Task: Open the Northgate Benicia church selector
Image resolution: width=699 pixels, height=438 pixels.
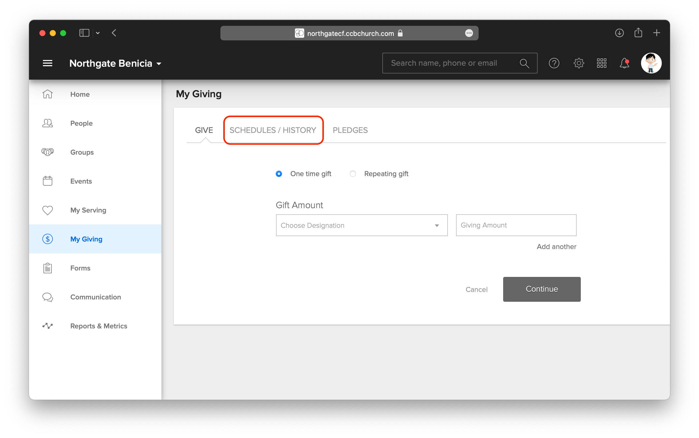Action: pyautogui.click(x=115, y=63)
